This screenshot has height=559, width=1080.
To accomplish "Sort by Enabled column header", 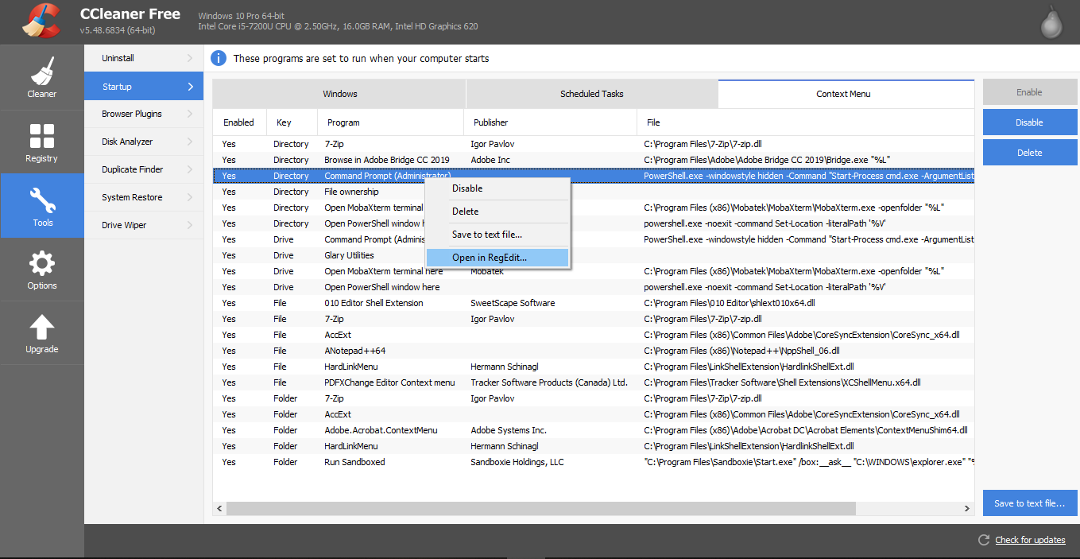I will [239, 122].
